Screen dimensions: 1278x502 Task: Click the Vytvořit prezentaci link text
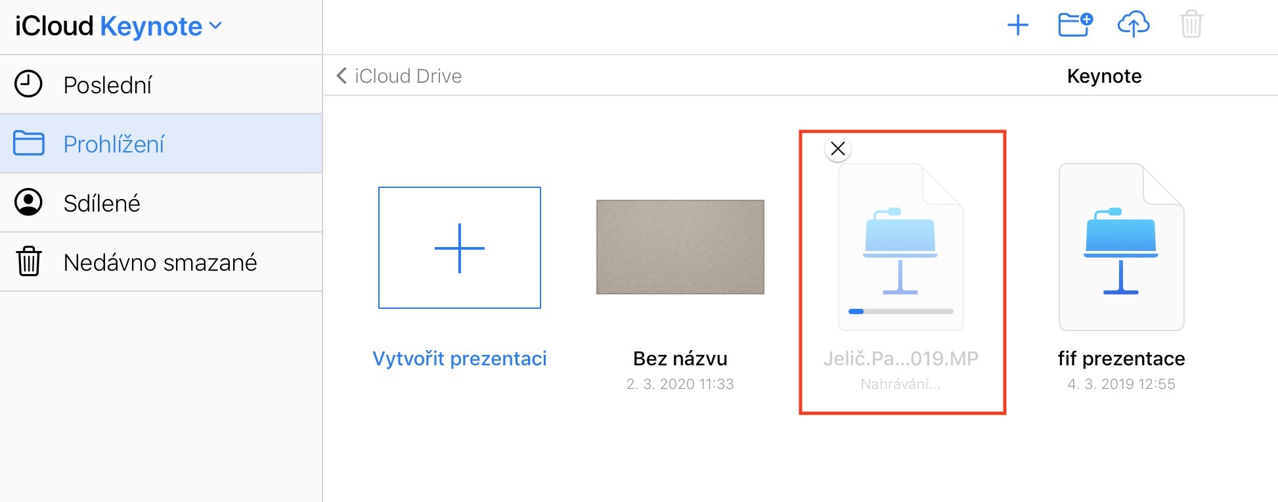pos(460,359)
